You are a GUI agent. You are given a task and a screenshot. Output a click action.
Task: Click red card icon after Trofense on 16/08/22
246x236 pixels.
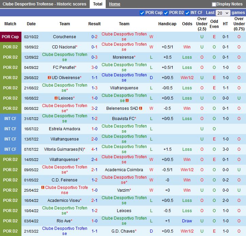(x=127, y=101)
